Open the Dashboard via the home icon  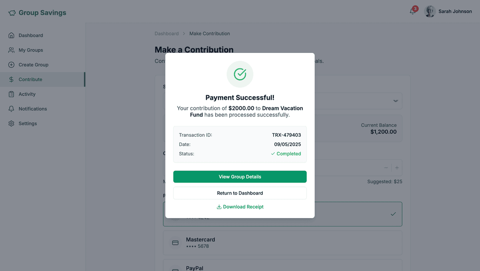pos(11,35)
